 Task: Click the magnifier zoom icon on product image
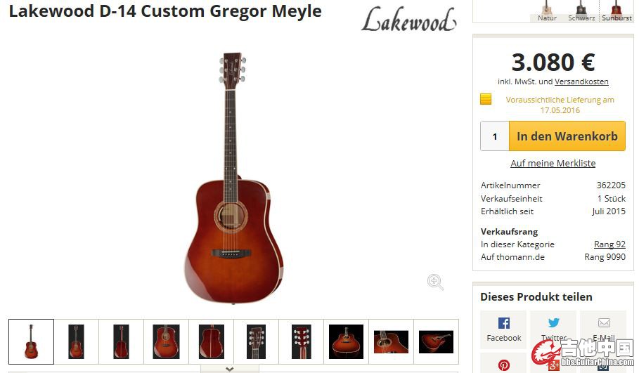pos(435,282)
